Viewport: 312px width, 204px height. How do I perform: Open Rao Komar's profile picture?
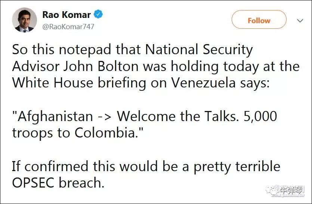click(x=25, y=20)
